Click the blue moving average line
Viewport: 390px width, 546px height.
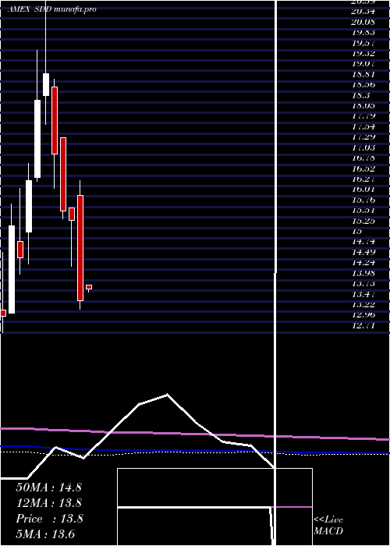coord(195,450)
